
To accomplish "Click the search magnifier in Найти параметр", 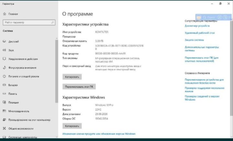I will [52, 23].
